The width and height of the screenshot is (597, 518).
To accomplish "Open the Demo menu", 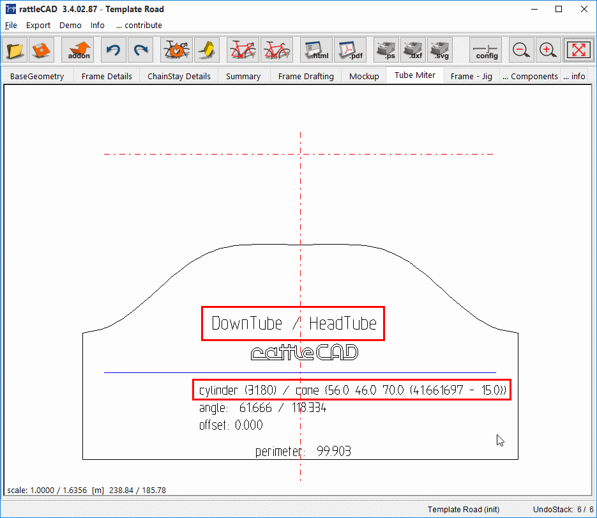I will [70, 25].
